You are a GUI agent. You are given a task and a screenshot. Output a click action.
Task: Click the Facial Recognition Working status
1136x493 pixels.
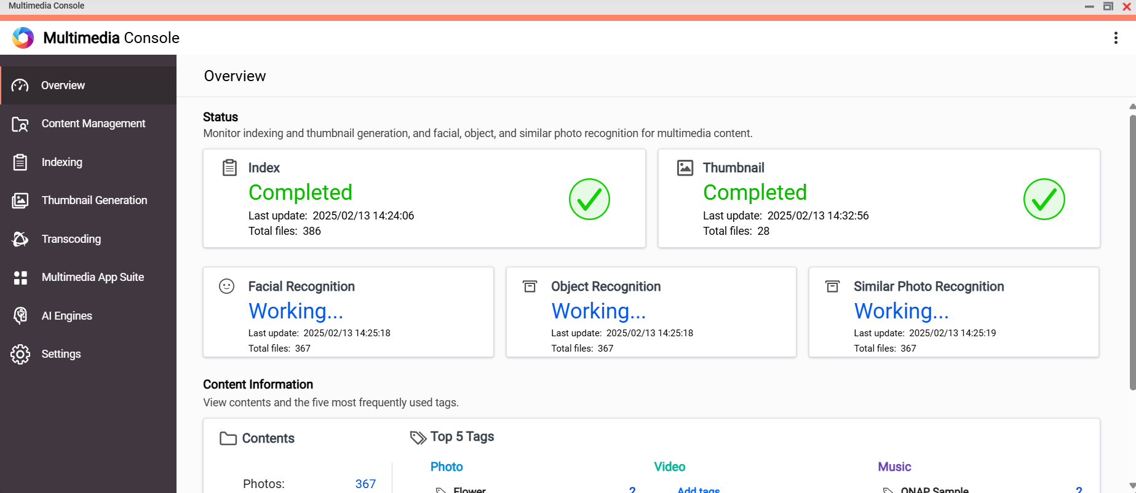[x=296, y=311]
